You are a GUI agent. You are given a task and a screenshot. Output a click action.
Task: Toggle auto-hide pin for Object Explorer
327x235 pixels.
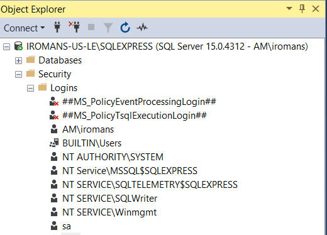[302, 9]
